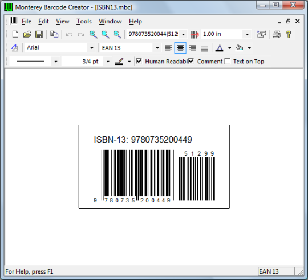
Task: Align text right
Action: 192,48
